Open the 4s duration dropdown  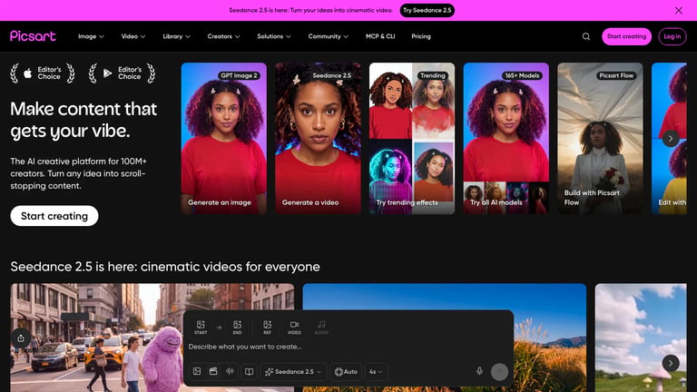click(376, 371)
